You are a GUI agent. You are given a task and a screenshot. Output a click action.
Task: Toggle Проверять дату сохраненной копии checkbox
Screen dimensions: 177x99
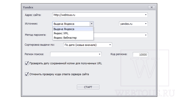coord(27,63)
